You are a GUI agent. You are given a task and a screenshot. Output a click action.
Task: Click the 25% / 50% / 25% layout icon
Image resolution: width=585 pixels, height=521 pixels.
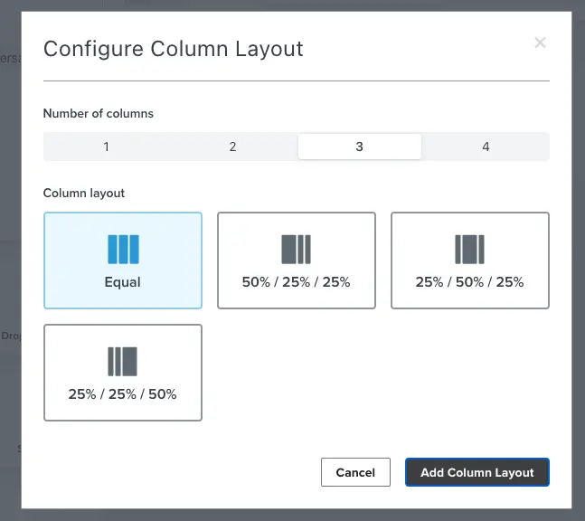pos(469,249)
